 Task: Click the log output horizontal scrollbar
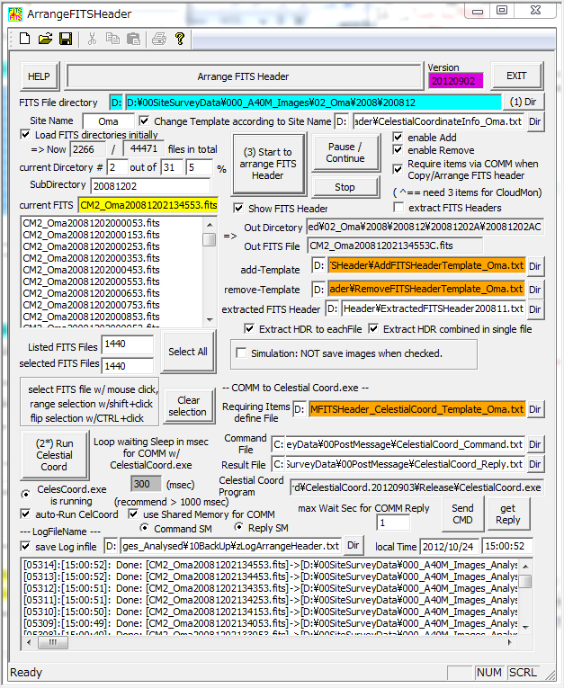[x=270, y=643]
